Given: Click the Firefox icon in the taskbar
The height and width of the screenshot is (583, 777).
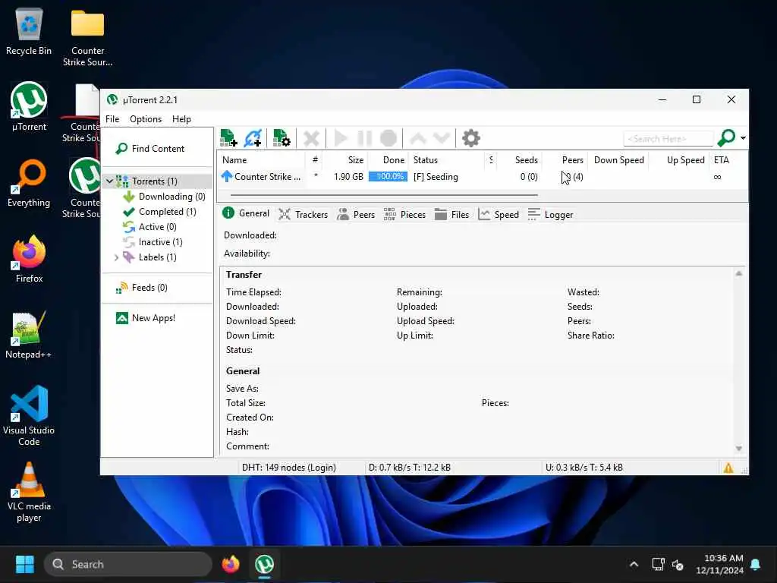Looking at the screenshot, I should [x=231, y=564].
